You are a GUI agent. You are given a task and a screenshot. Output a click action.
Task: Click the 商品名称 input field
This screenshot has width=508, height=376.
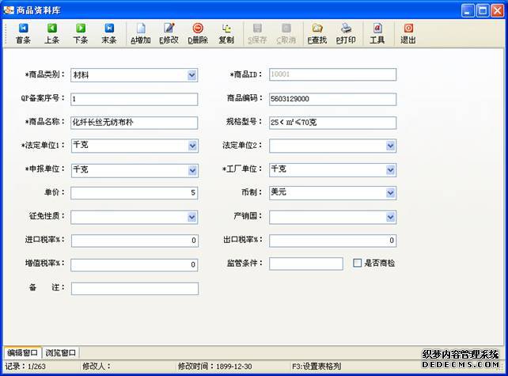(134, 123)
